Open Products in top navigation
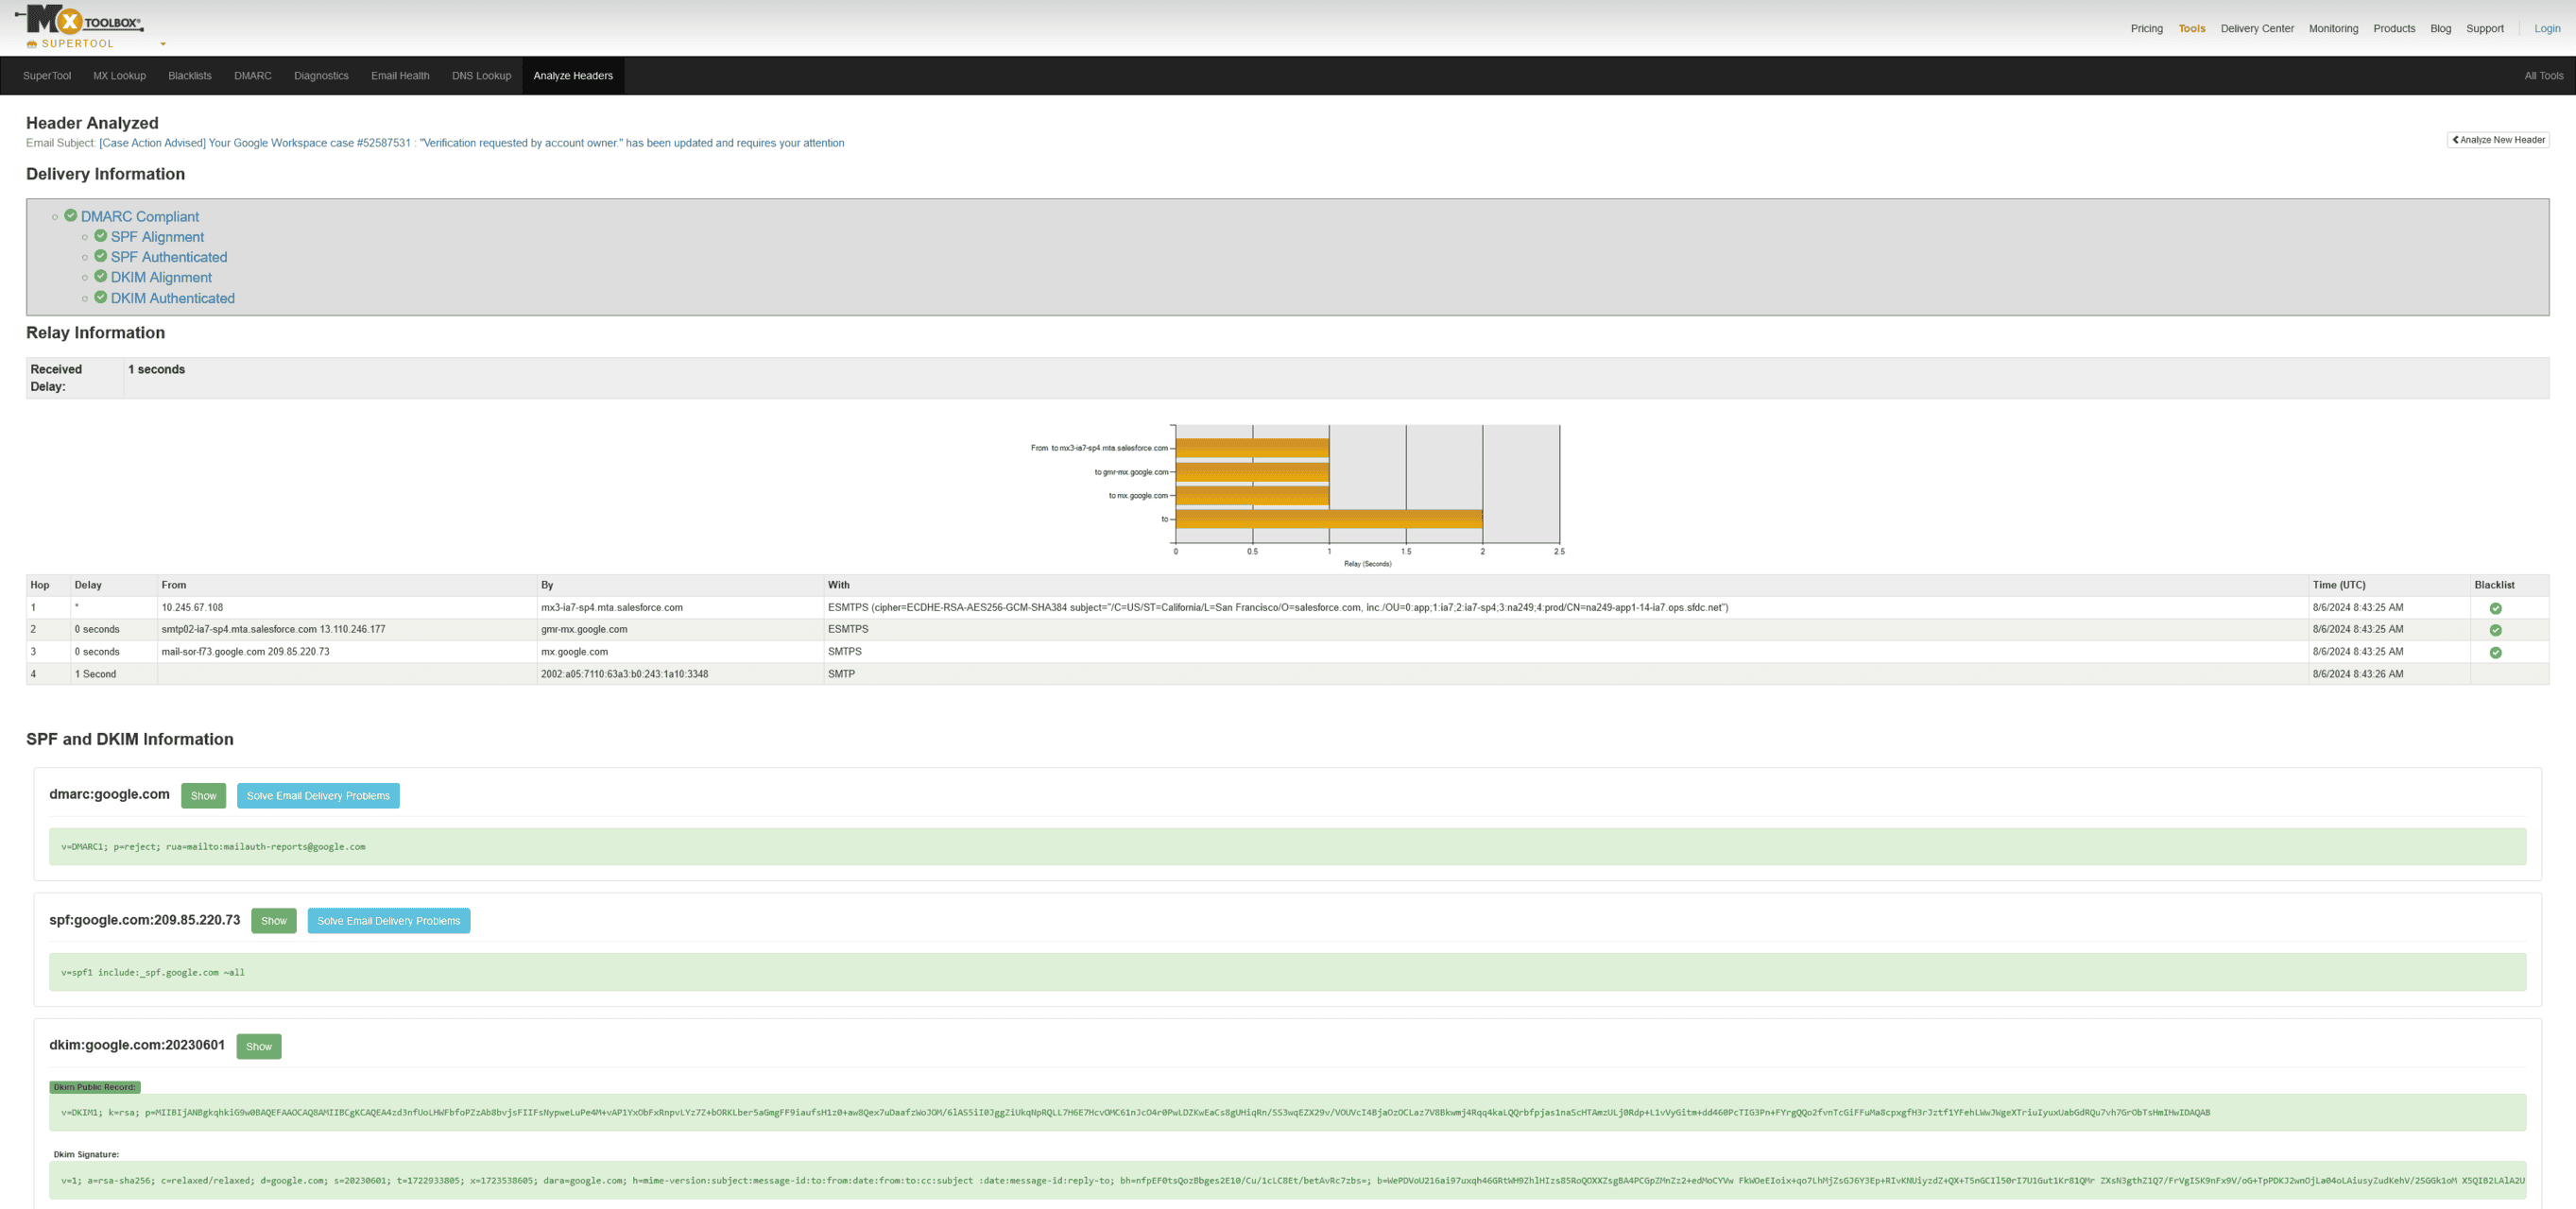Screen dimensions: 2576x1209 point(2394,29)
